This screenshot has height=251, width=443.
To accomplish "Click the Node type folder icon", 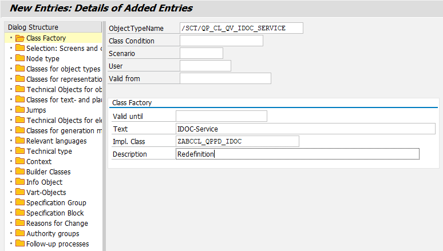I will (20, 59).
